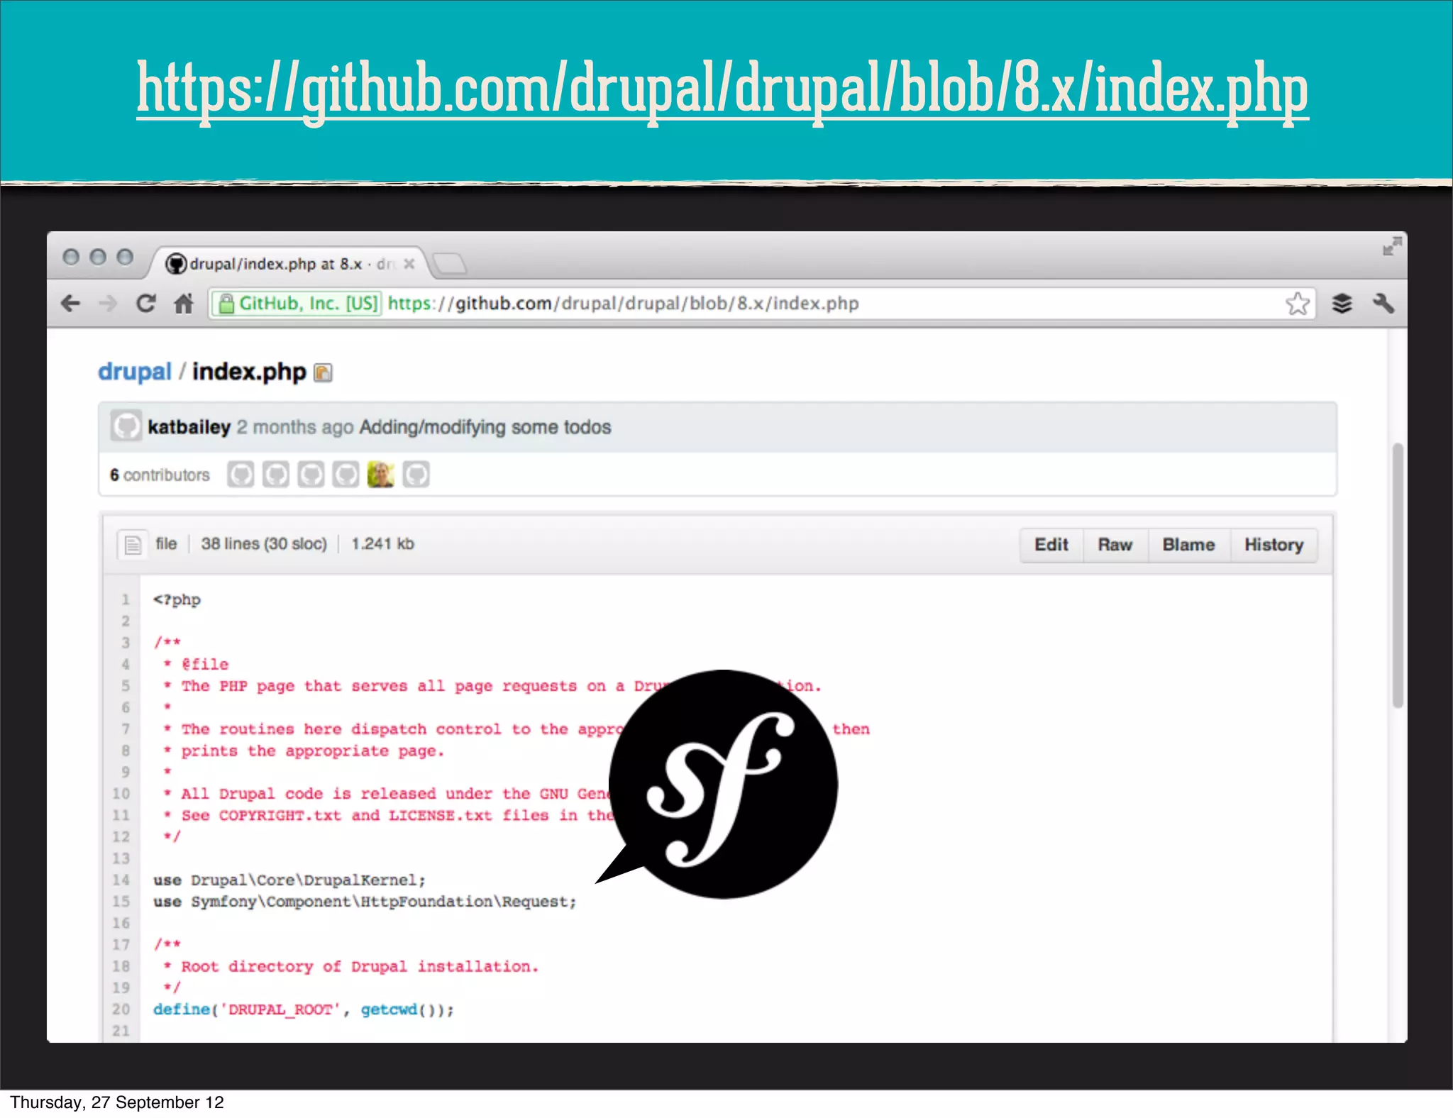
Task: Click the '6 contributors' text
Action: pos(160,475)
